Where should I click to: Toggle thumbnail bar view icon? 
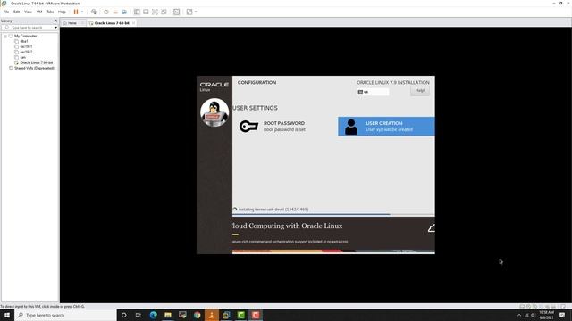146,12
